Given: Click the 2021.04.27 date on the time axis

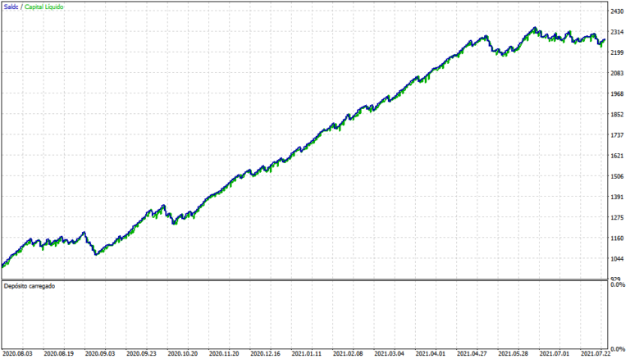Looking at the screenshot, I should 472,354.
